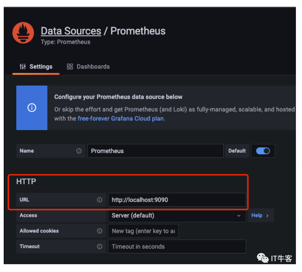Switch to the Dashboards tab

click(88, 67)
